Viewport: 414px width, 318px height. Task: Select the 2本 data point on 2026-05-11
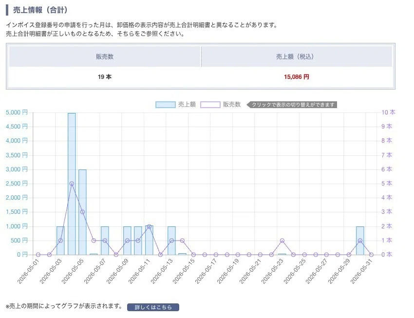tap(149, 226)
